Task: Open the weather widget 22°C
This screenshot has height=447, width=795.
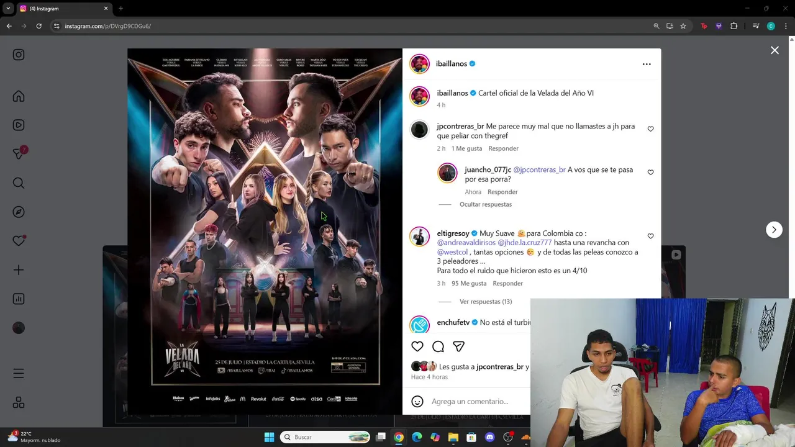Action: coord(34,437)
